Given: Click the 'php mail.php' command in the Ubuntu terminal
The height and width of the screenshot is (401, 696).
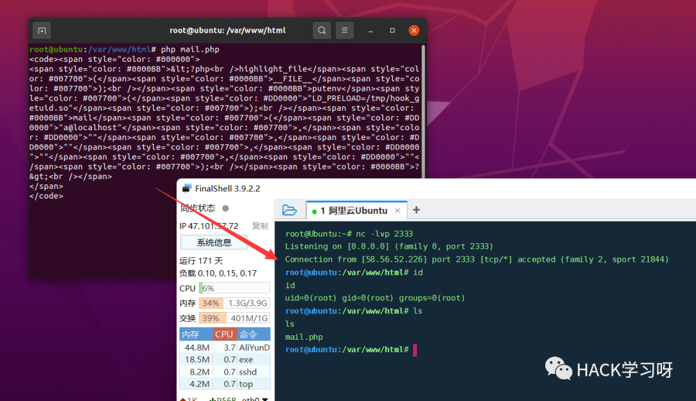Looking at the screenshot, I should coord(190,49).
